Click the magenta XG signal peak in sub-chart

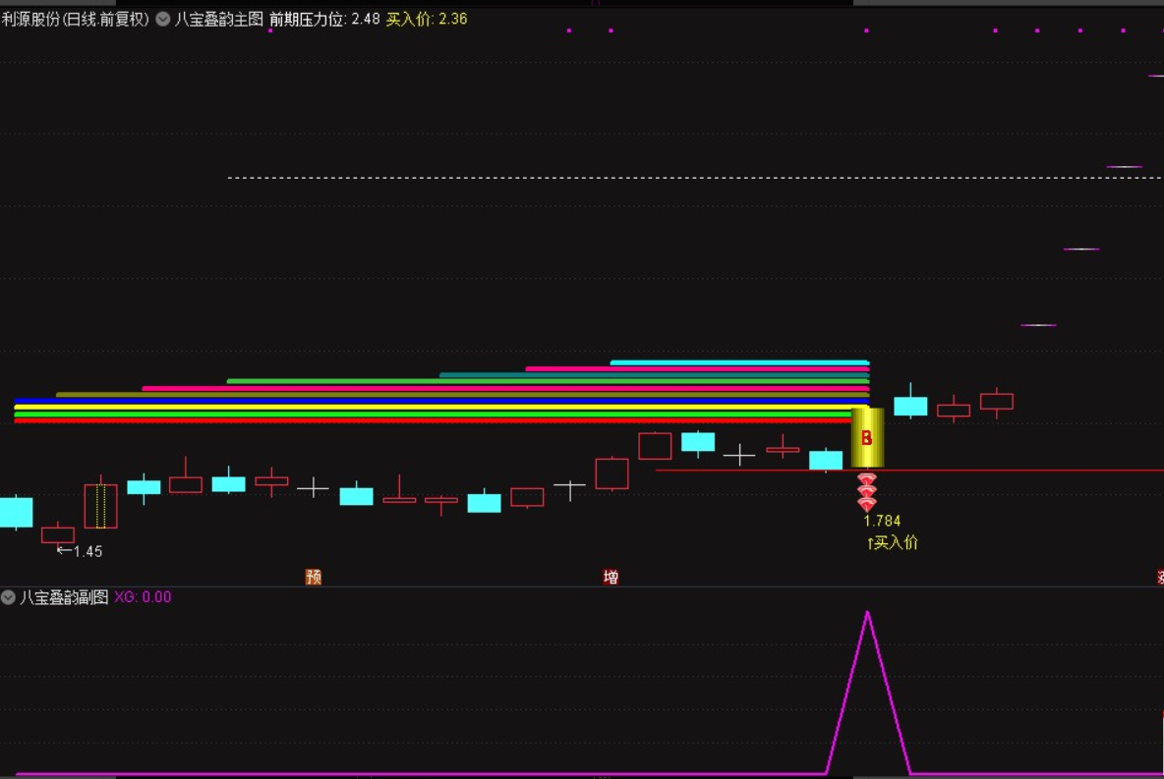tap(867, 614)
